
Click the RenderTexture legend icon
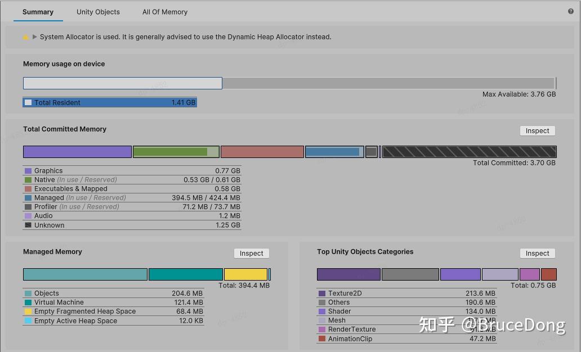[321, 329]
